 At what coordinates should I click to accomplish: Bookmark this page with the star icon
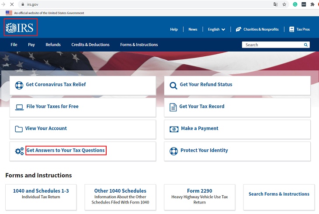[284, 4]
